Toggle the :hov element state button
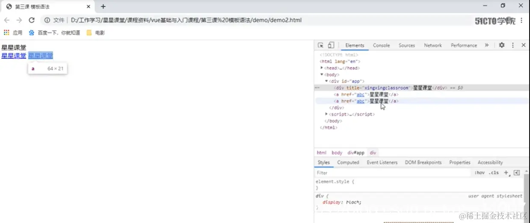The width and height of the screenshot is (530, 223). (x=480, y=173)
